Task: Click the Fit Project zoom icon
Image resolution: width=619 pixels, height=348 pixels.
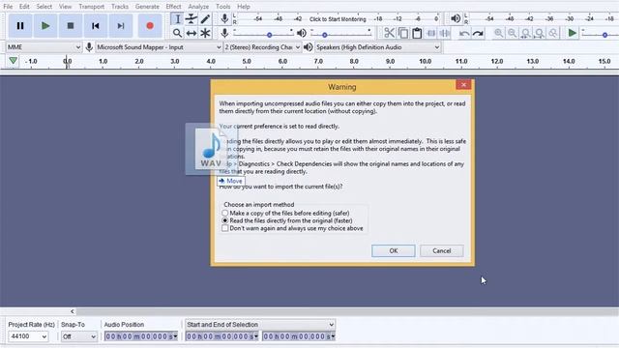Action: (x=540, y=33)
